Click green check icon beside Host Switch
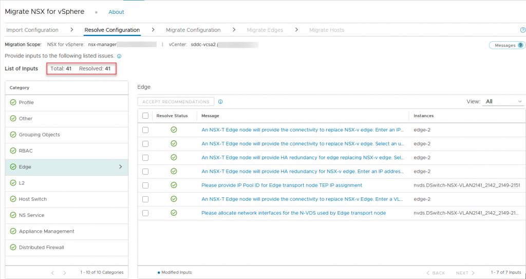This screenshot has height=279, width=526. 13,199
